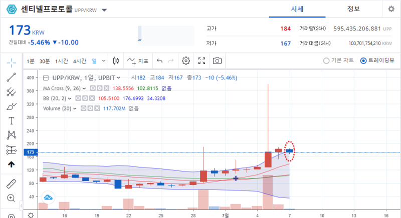Open chart settings gear in toolbar

click(x=186, y=60)
